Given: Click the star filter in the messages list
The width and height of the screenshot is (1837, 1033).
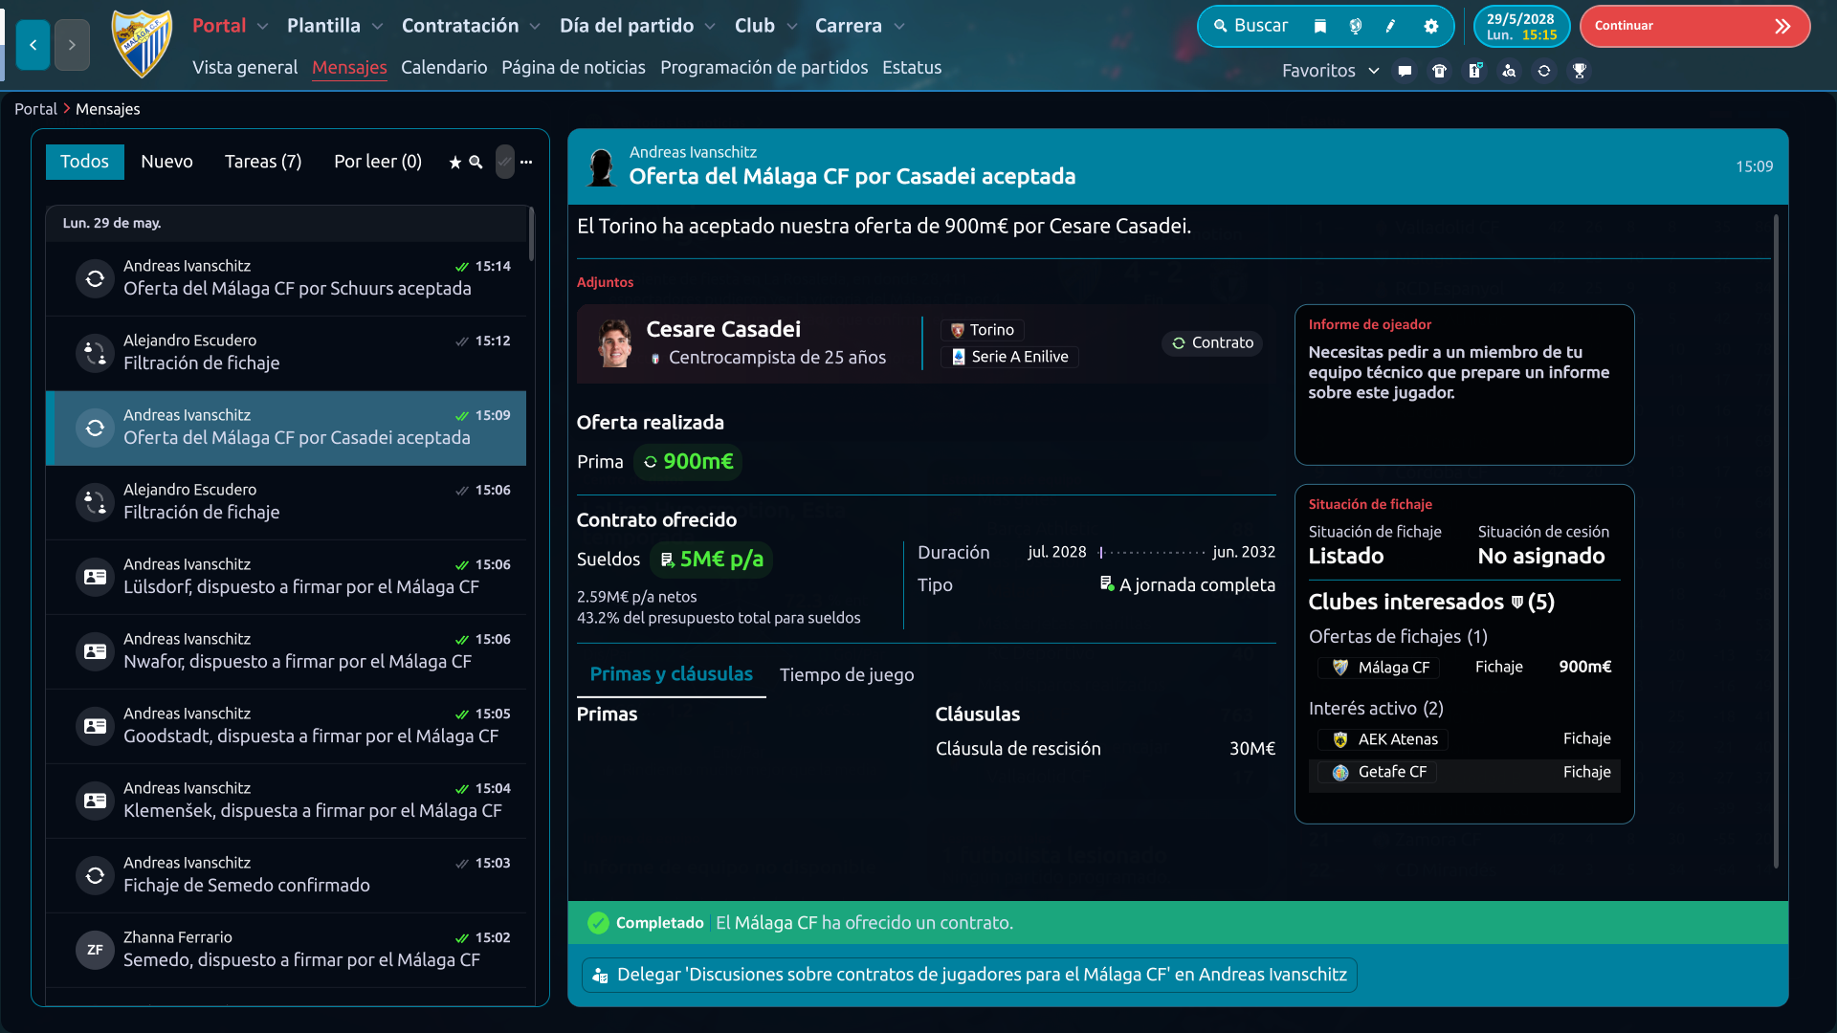Looking at the screenshot, I should (455, 163).
